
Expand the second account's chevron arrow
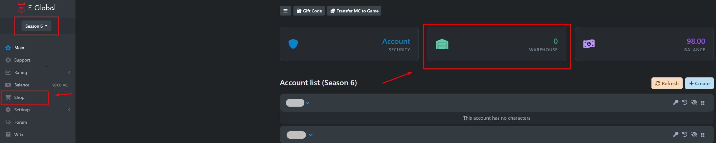point(311,135)
